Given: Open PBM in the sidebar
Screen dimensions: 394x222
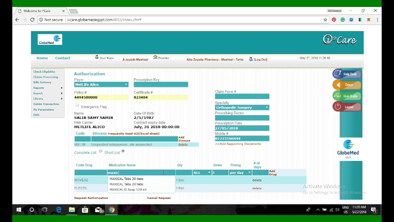Looking at the screenshot, I should point(36,115).
